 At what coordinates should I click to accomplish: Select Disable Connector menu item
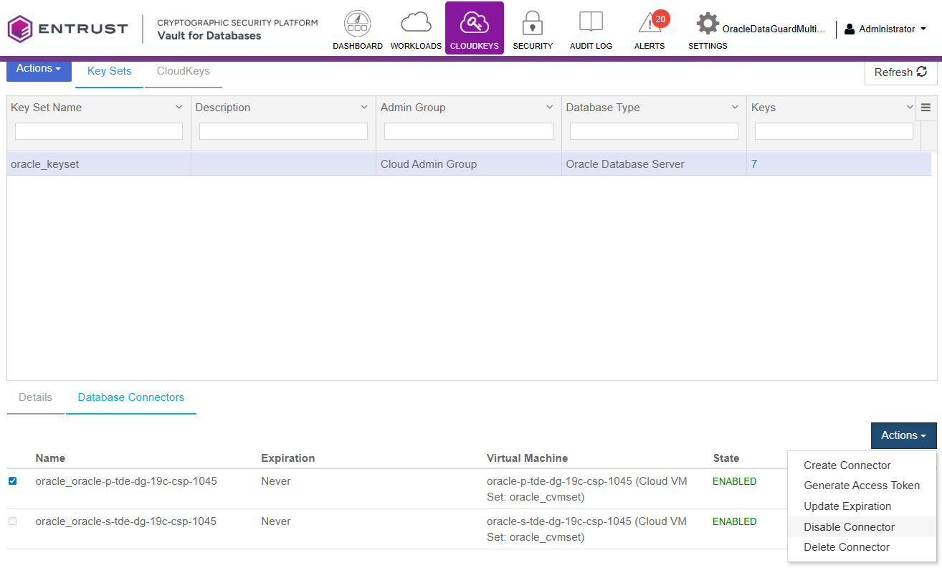point(862,527)
